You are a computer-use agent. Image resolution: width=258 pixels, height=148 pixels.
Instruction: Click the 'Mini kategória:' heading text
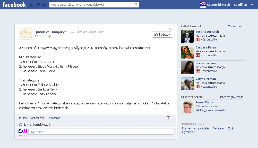tap(30, 57)
